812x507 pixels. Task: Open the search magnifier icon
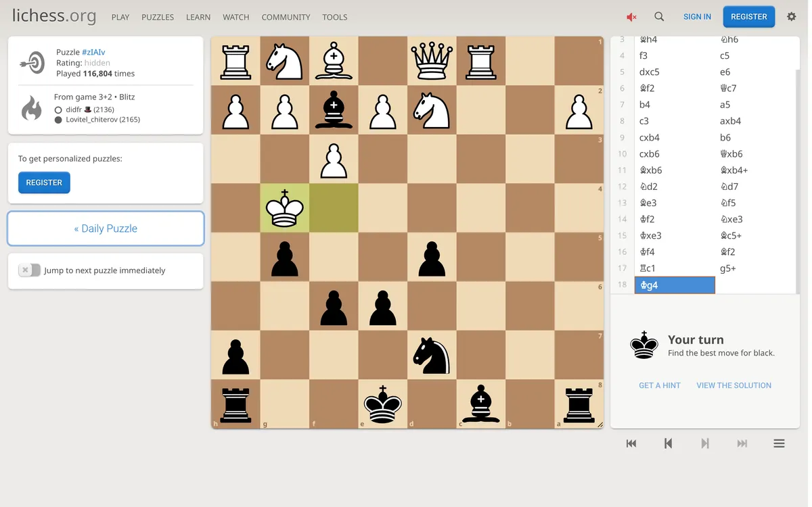pyautogui.click(x=659, y=17)
